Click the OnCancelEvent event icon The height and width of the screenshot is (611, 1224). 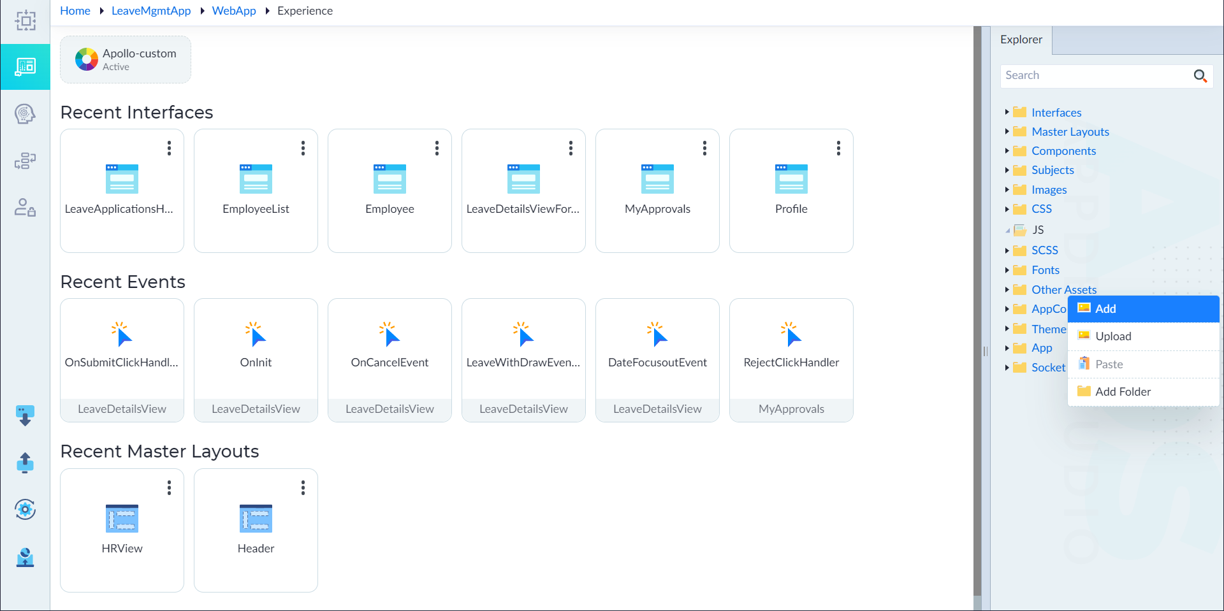(x=390, y=334)
